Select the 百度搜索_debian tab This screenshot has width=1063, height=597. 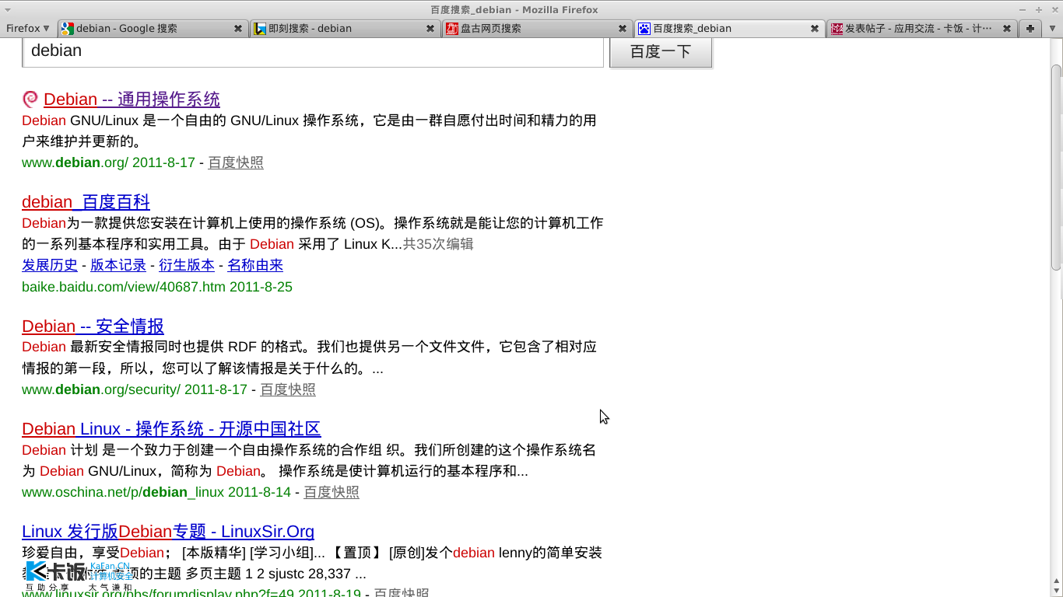pos(728,28)
